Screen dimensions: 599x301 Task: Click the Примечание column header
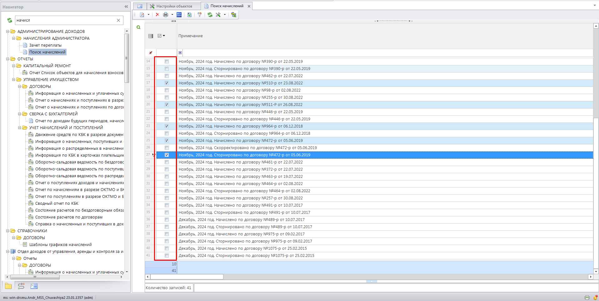pos(191,36)
